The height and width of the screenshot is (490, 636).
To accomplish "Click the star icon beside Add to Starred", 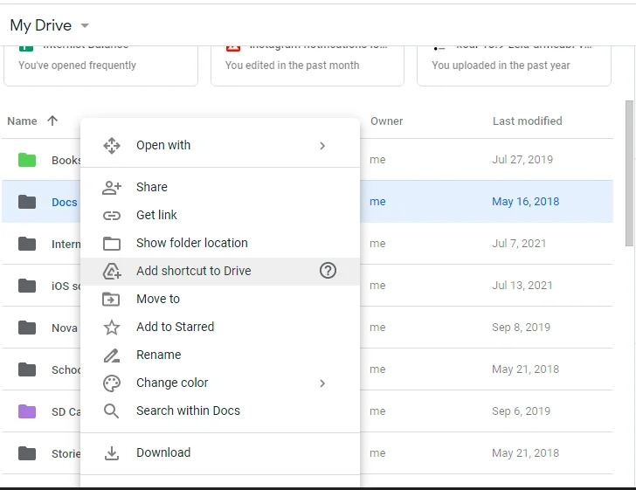I will [x=112, y=328].
